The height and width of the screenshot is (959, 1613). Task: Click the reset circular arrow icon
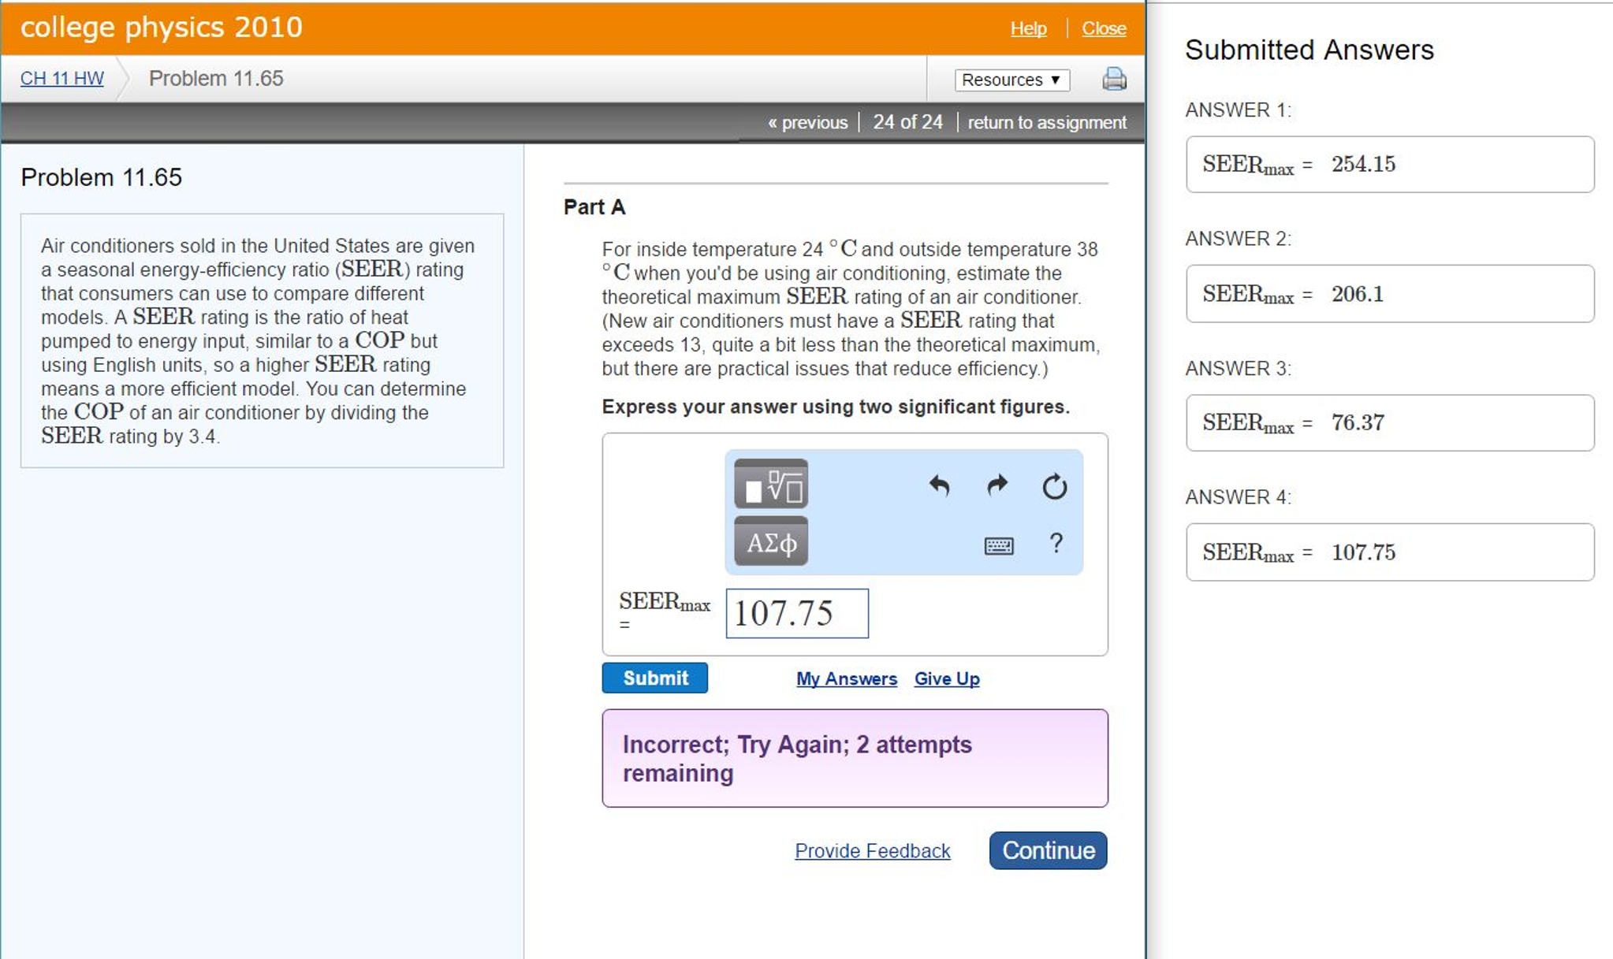tap(1054, 486)
